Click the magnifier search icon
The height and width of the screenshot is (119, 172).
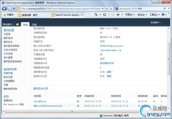tap(165, 8)
